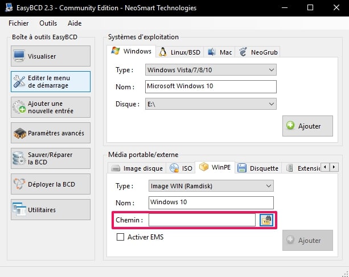This screenshot has height=277, width=349.
Task: Click the Linux penguin tab icon
Action: click(163, 52)
